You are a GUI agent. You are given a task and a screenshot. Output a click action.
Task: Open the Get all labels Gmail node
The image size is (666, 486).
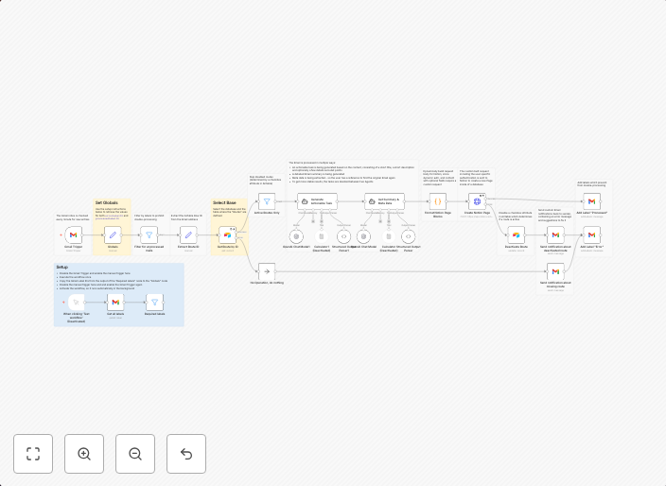click(115, 303)
